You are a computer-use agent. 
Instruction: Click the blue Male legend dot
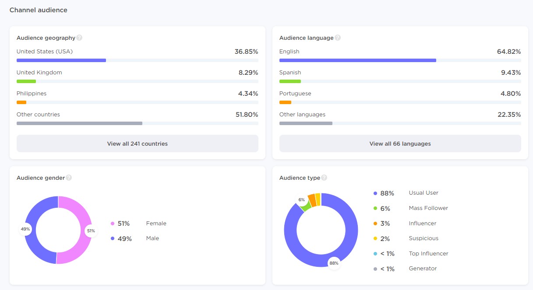click(x=113, y=239)
